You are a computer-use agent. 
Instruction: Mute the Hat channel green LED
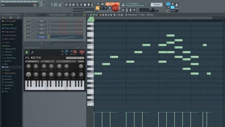(x=25, y=29)
